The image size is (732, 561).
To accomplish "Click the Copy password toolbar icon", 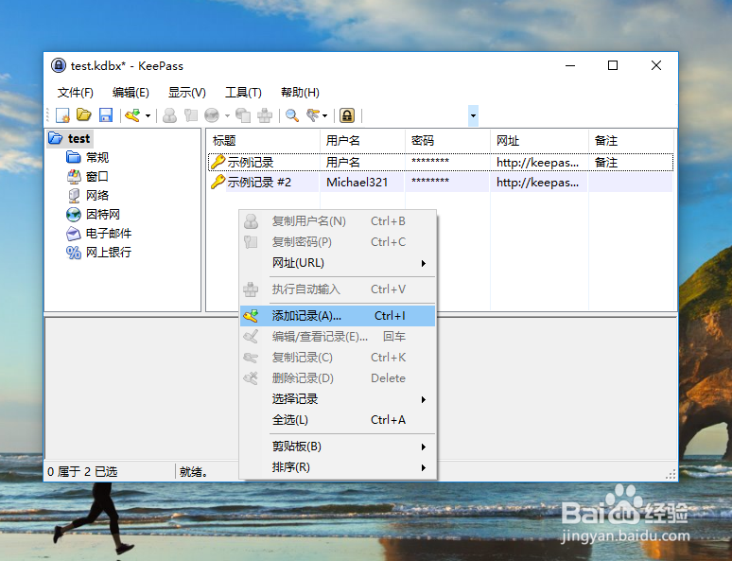I will [x=191, y=115].
